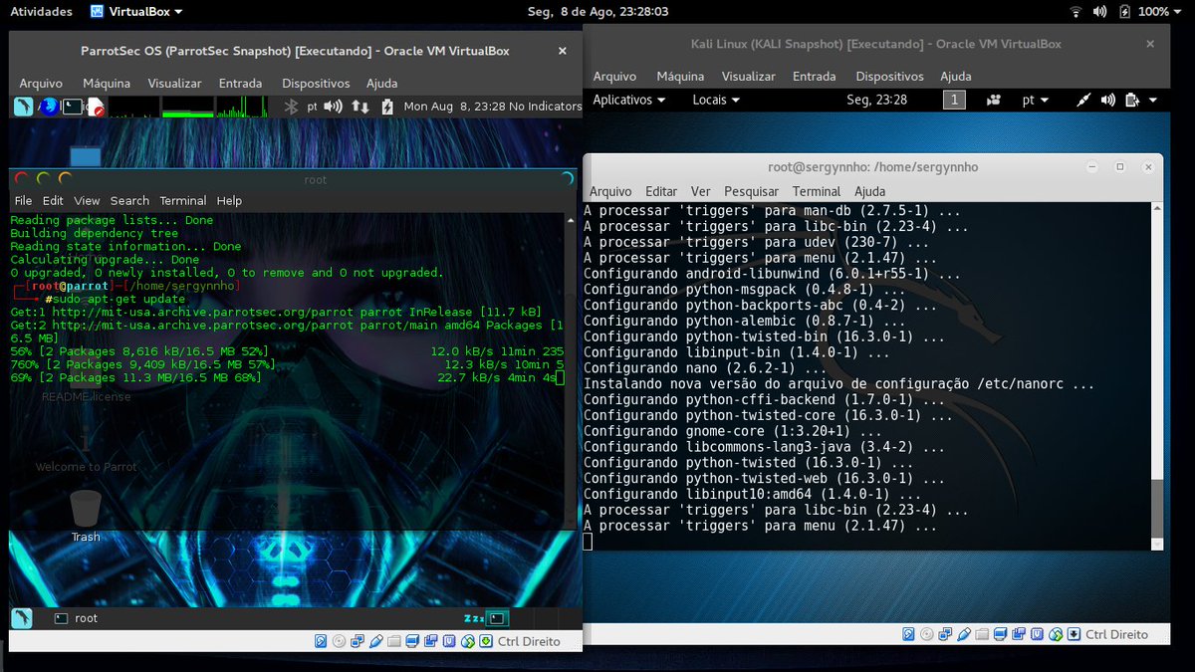Viewport: 1195px width, 672px height.
Task: Open the host volume indicator in the GNOME top bar
Action: click(x=1097, y=12)
